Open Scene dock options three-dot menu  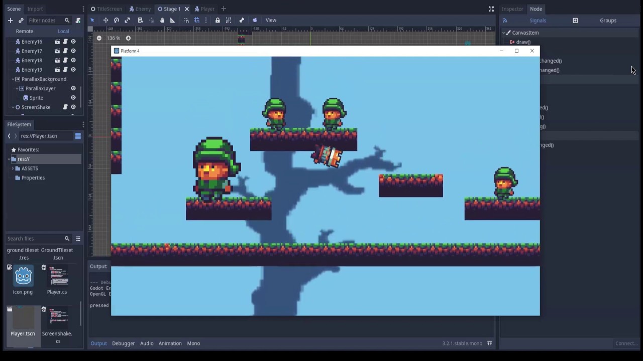pyautogui.click(x=83, y=9)
